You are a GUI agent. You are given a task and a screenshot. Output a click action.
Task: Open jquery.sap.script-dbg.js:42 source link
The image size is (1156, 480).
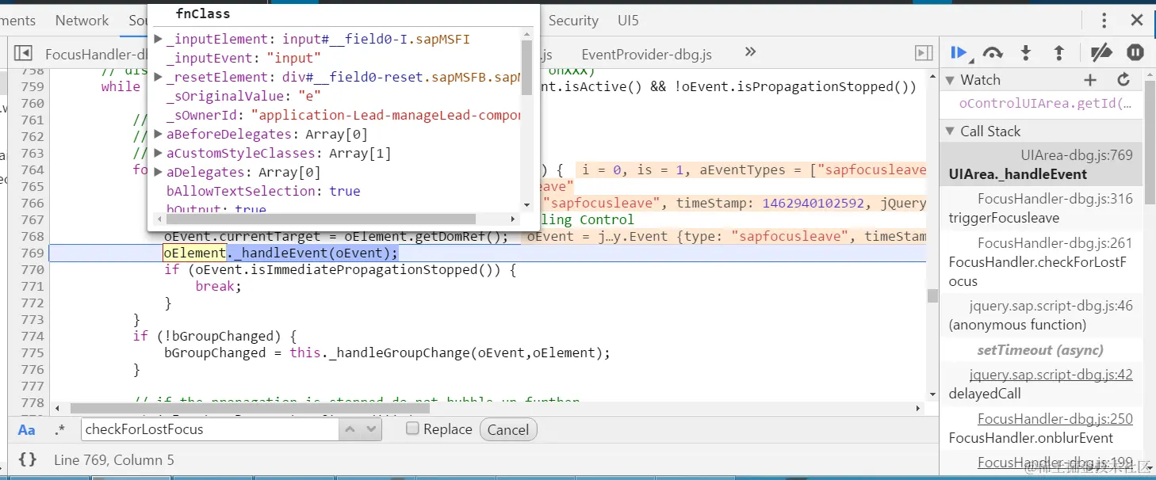pyautogui.click(x=1051, y=375)
